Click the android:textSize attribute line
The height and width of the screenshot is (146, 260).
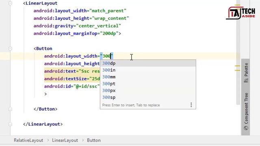click(72, 79)
